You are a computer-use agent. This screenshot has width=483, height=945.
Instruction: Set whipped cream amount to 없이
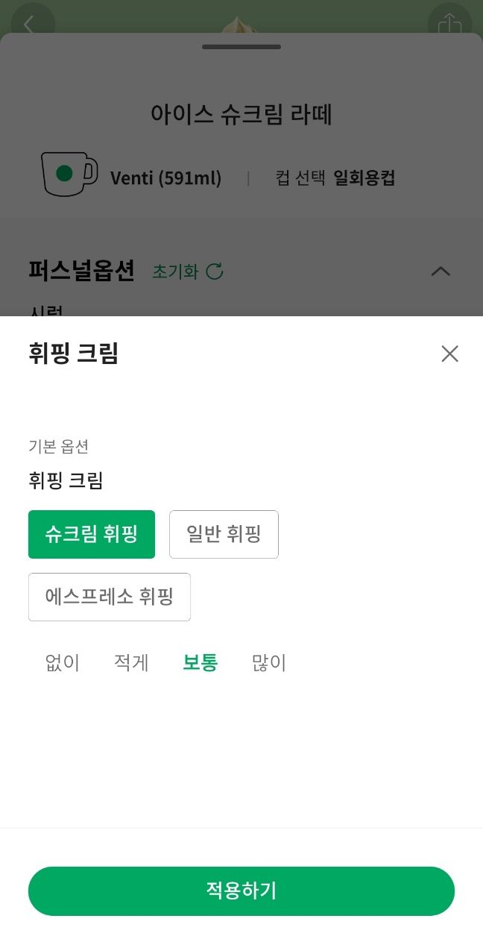pyautogui.click(x=62, y=662)
